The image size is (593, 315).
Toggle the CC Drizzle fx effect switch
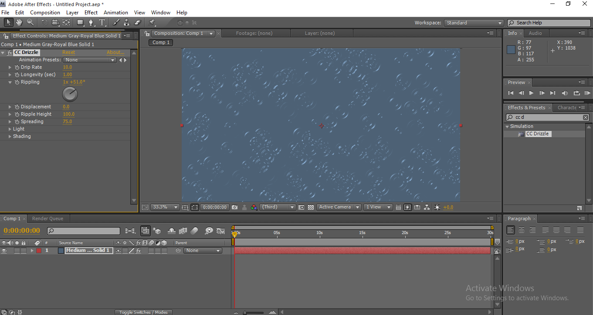point(10,53)
